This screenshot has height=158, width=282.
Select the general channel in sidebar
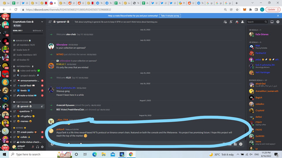point(28,106)
